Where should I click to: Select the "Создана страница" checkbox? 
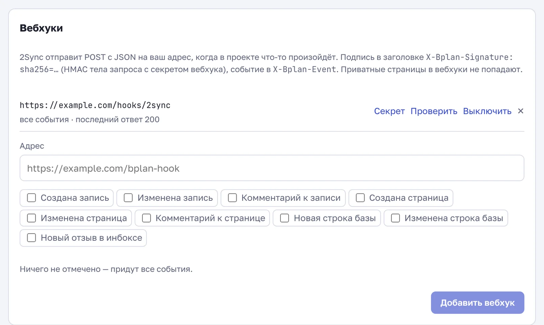(360, 198)
